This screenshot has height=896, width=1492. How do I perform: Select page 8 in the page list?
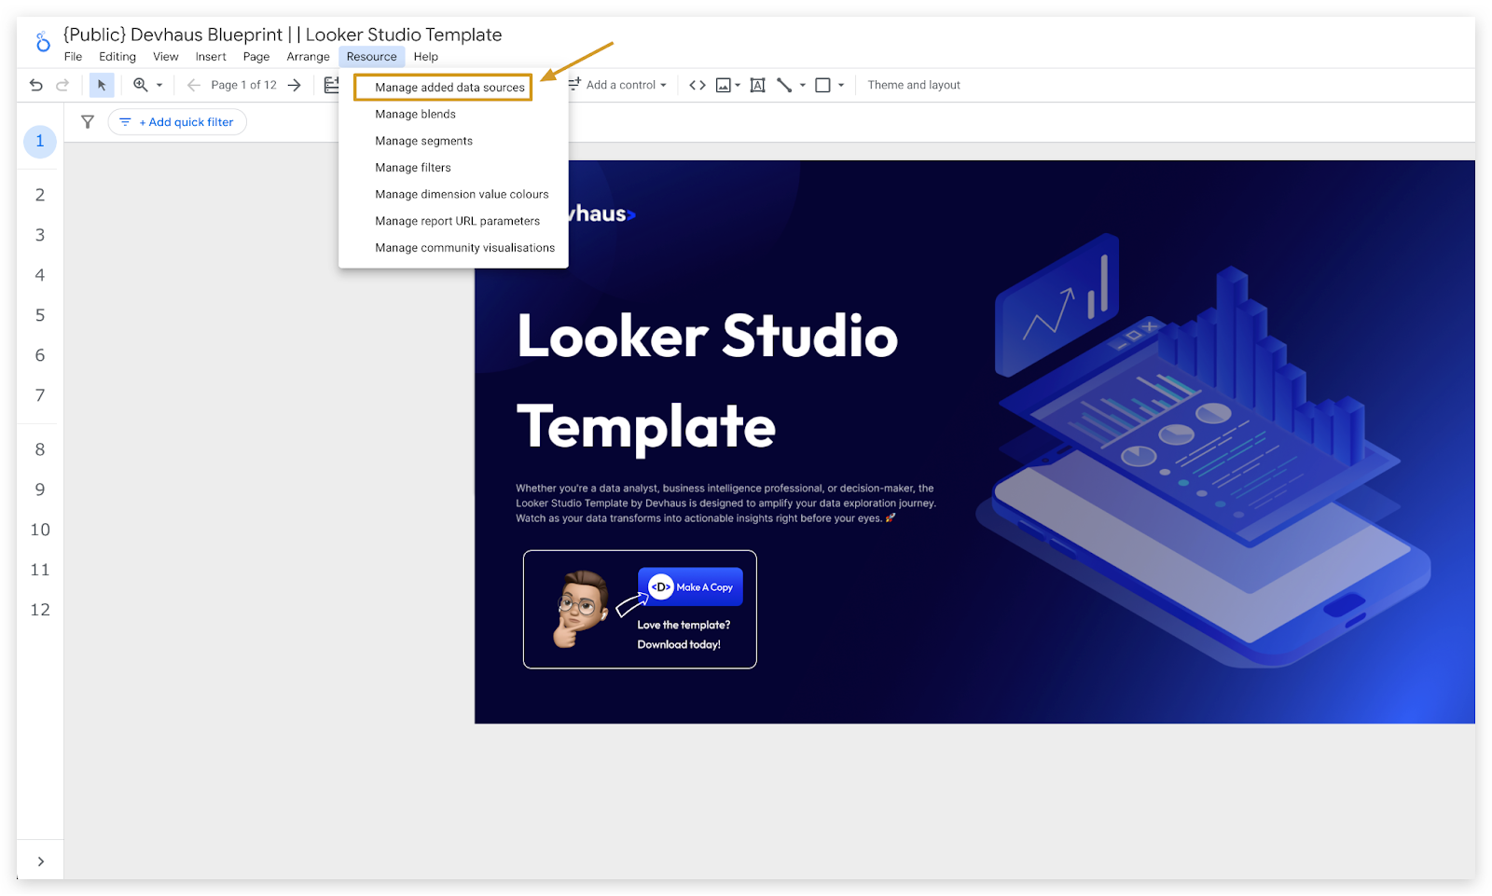40,449
